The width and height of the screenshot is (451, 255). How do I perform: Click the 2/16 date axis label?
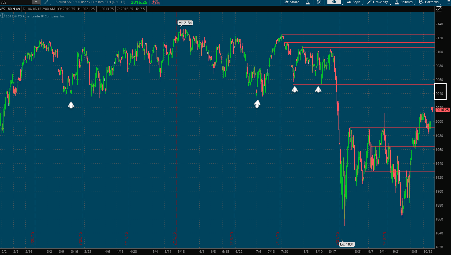(x=29, y=252)
